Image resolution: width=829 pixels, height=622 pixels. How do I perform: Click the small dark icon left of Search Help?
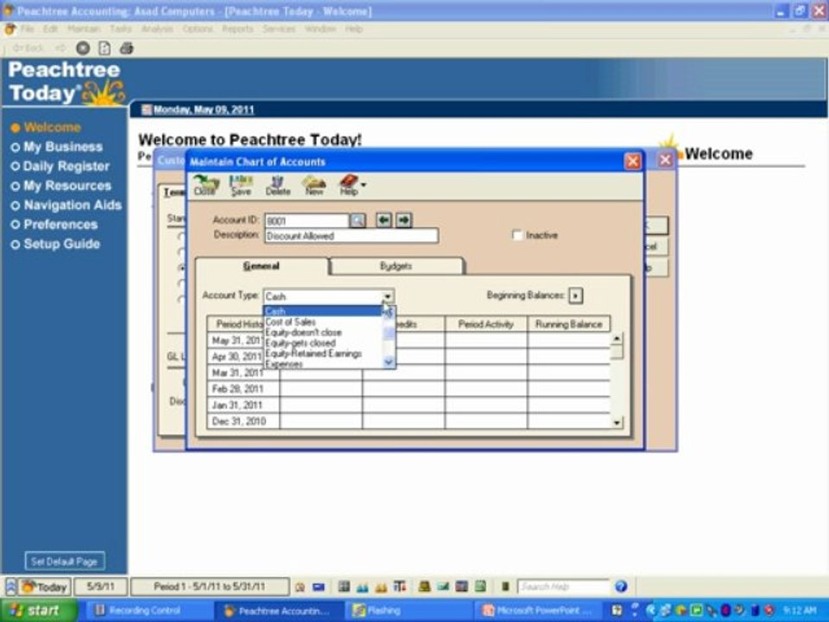[505, 586]
